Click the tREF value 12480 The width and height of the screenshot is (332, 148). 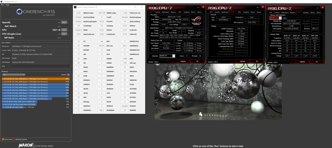point(125,59)
